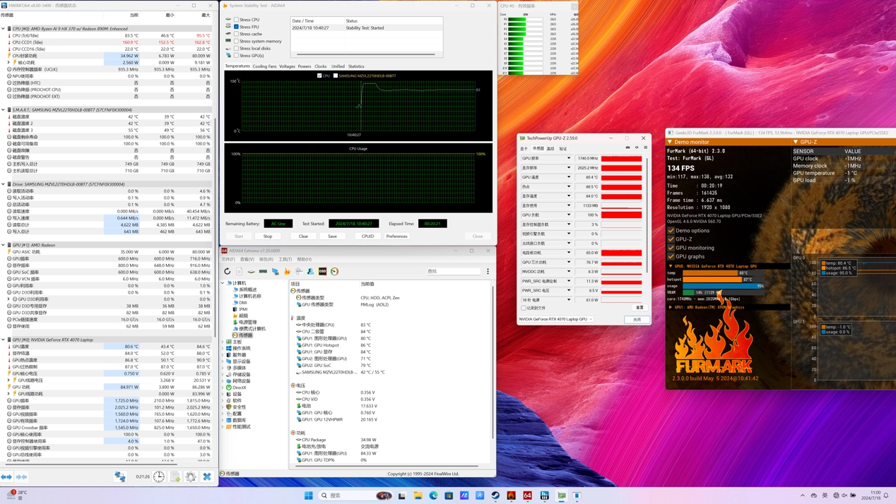Click the refresh icon in AIDA64 toolbar
896x504 pixels.
tap(228, 271)
